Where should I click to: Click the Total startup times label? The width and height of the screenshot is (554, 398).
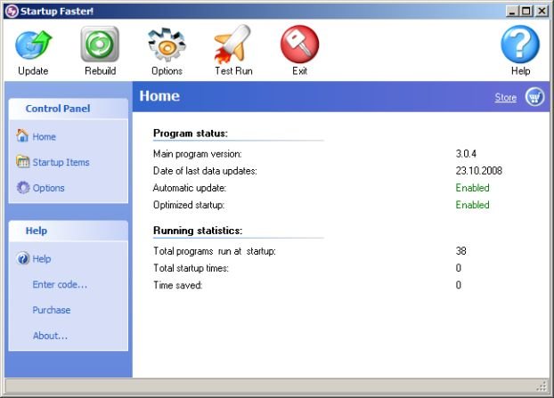tap(191, 268)
